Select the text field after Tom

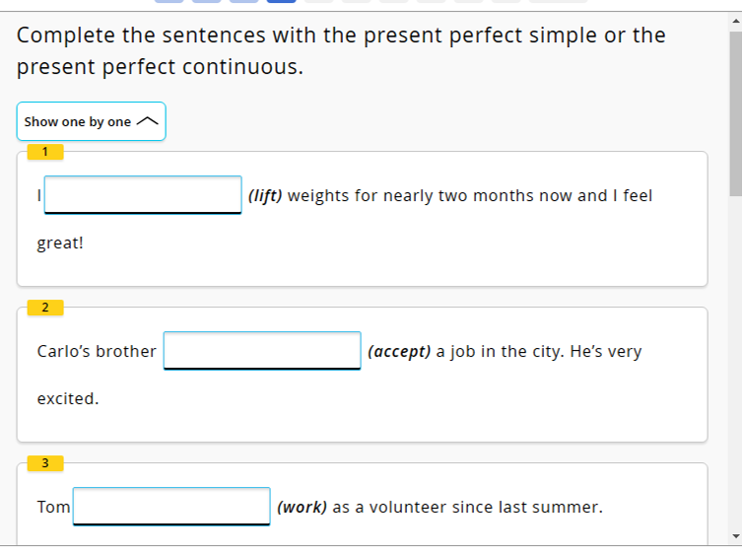[171, 506]
